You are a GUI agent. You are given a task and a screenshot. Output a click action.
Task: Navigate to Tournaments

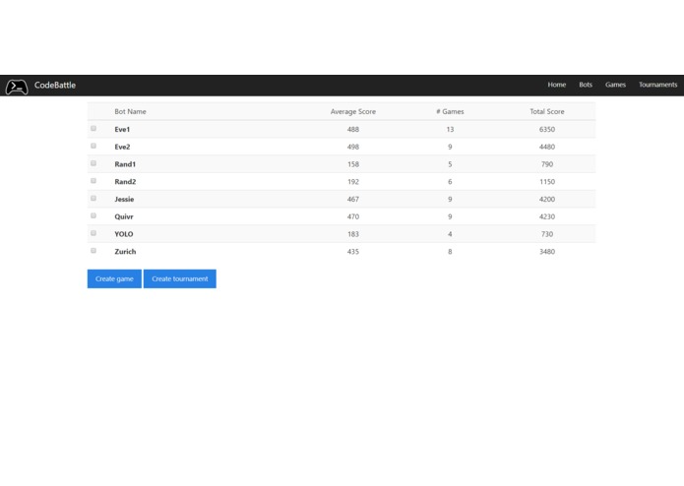pos(657,85)
